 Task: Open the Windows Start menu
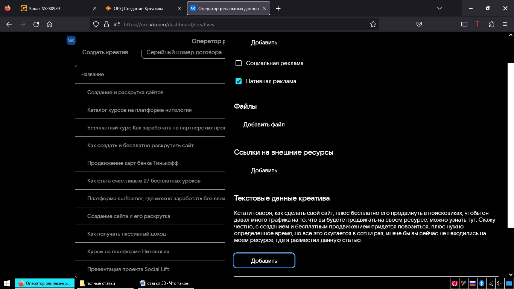click(x=7, y=283)
